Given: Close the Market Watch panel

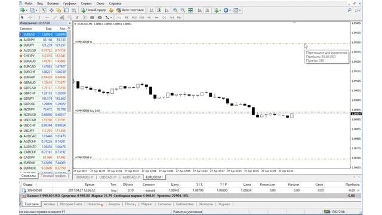Looking at the screenshot, I should click(x=70, y=23).
